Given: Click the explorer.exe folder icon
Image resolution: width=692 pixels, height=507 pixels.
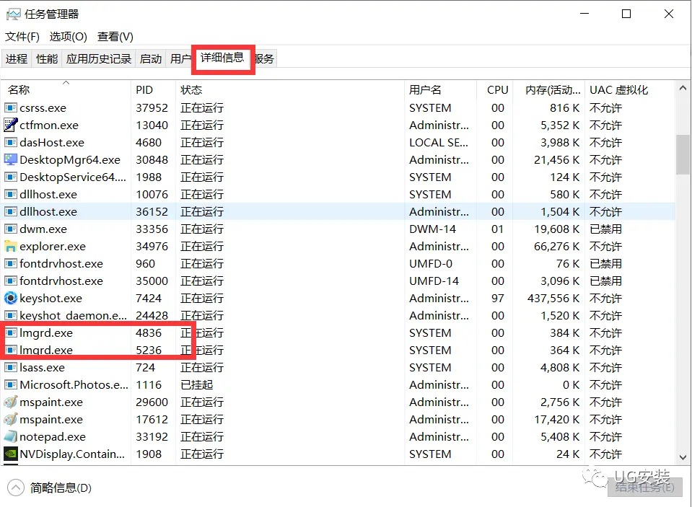Looking at the screenshot, I should point(11,246).
